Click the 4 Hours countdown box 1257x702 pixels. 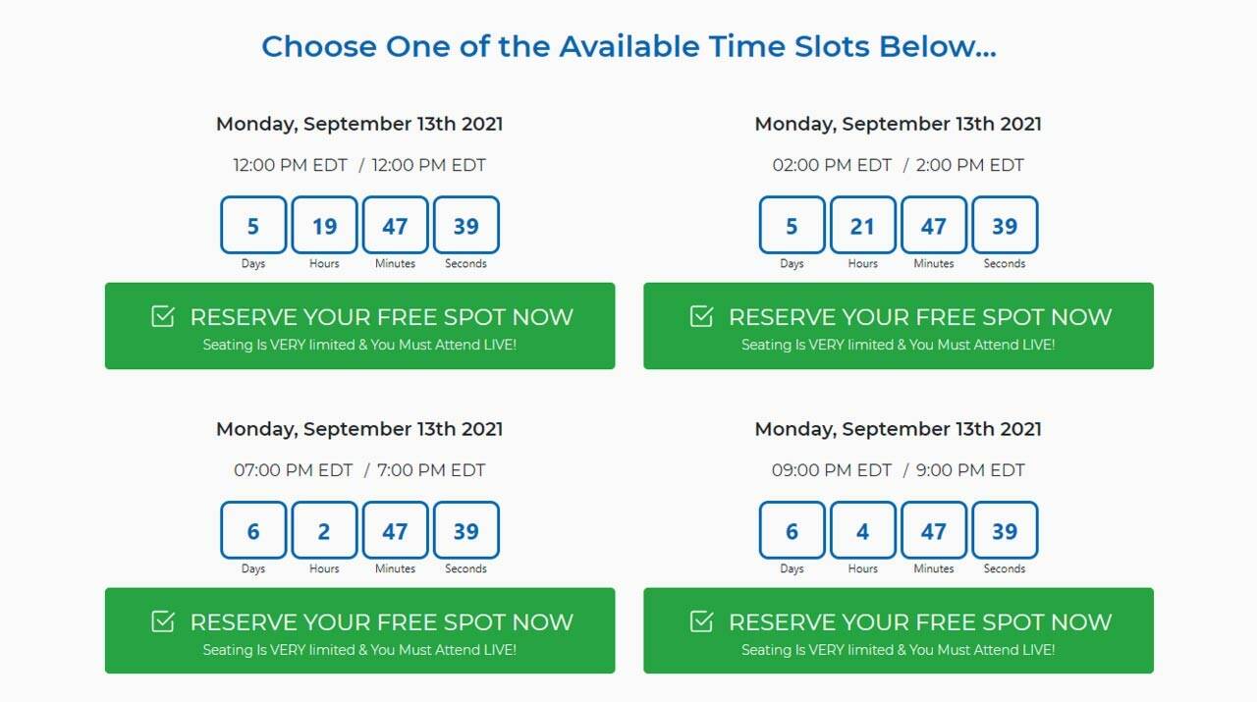(x=862, y=531)
